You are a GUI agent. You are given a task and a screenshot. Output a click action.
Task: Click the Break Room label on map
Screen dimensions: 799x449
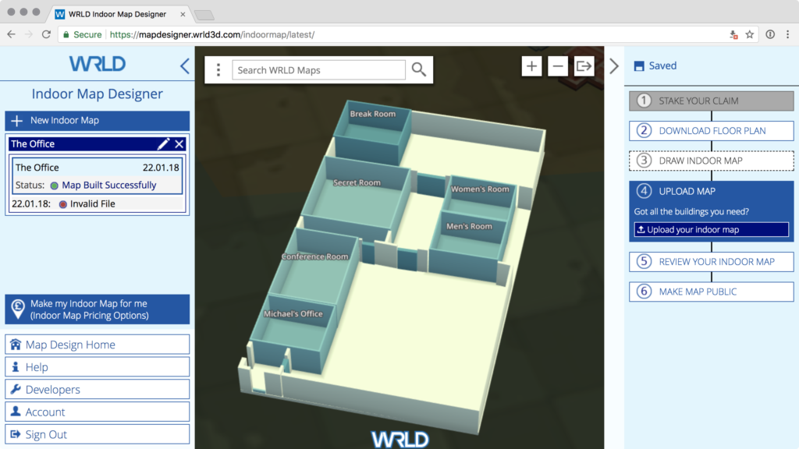(372, 114)
